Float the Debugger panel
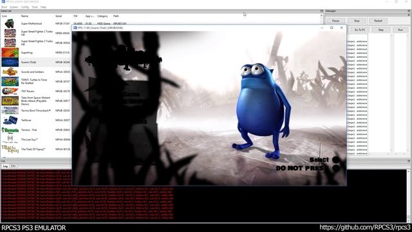Viewport: 412px width, 232px height. [409, 11]
